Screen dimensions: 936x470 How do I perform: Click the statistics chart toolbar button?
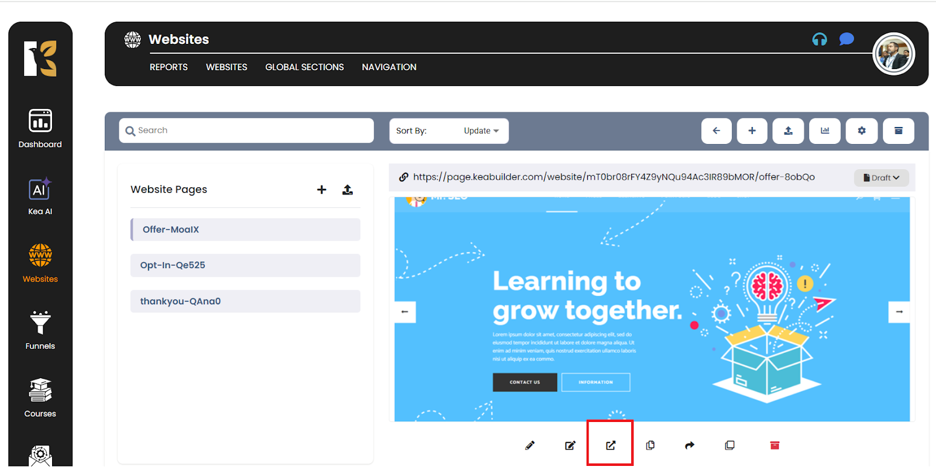pyautogui.click(x=825, y=131)
